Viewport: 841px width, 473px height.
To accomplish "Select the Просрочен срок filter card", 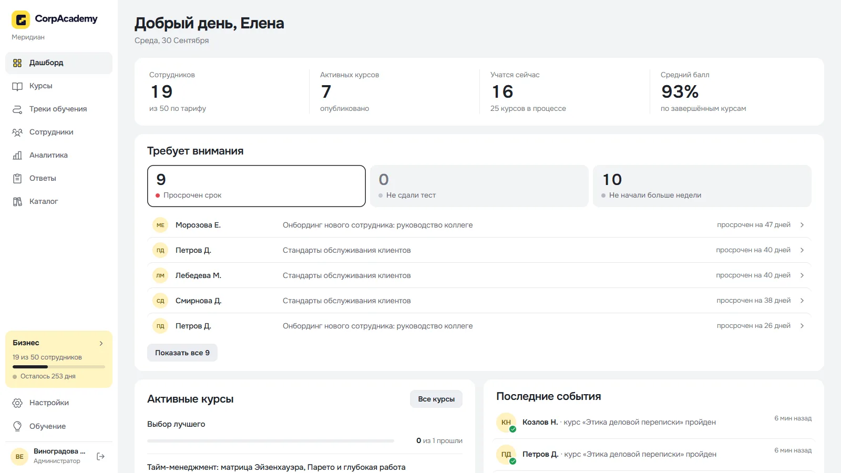I will (x=257, y=186).
